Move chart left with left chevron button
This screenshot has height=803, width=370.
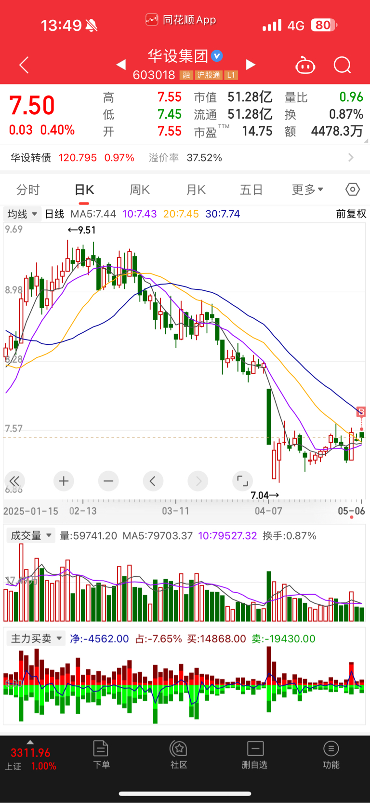(x=153, y=481)
